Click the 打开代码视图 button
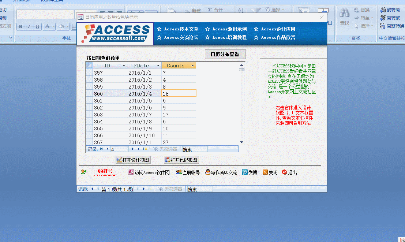 (x=181, y=160)
